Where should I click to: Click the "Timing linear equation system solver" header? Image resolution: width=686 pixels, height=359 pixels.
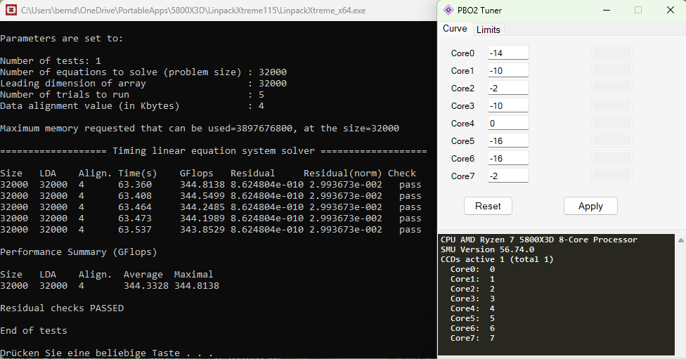coord(214,151)
